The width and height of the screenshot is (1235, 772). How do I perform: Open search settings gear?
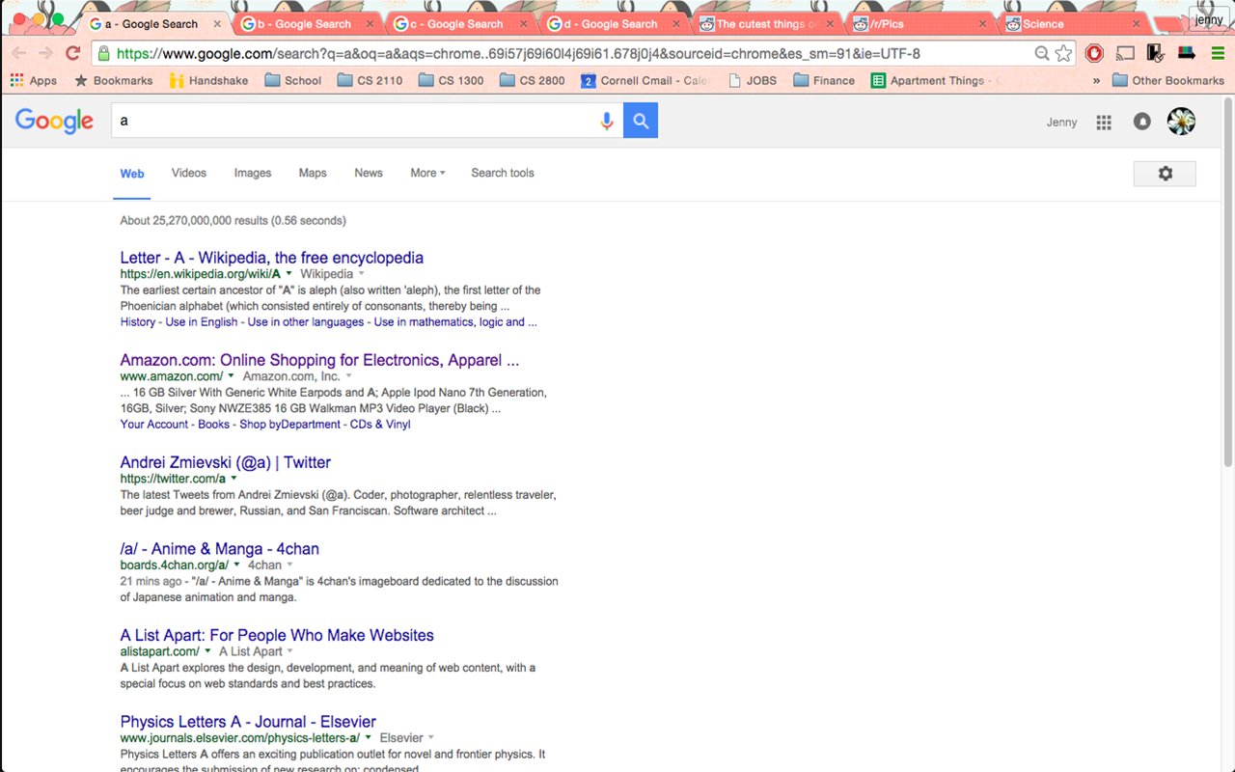click(x=1165, y=174)
